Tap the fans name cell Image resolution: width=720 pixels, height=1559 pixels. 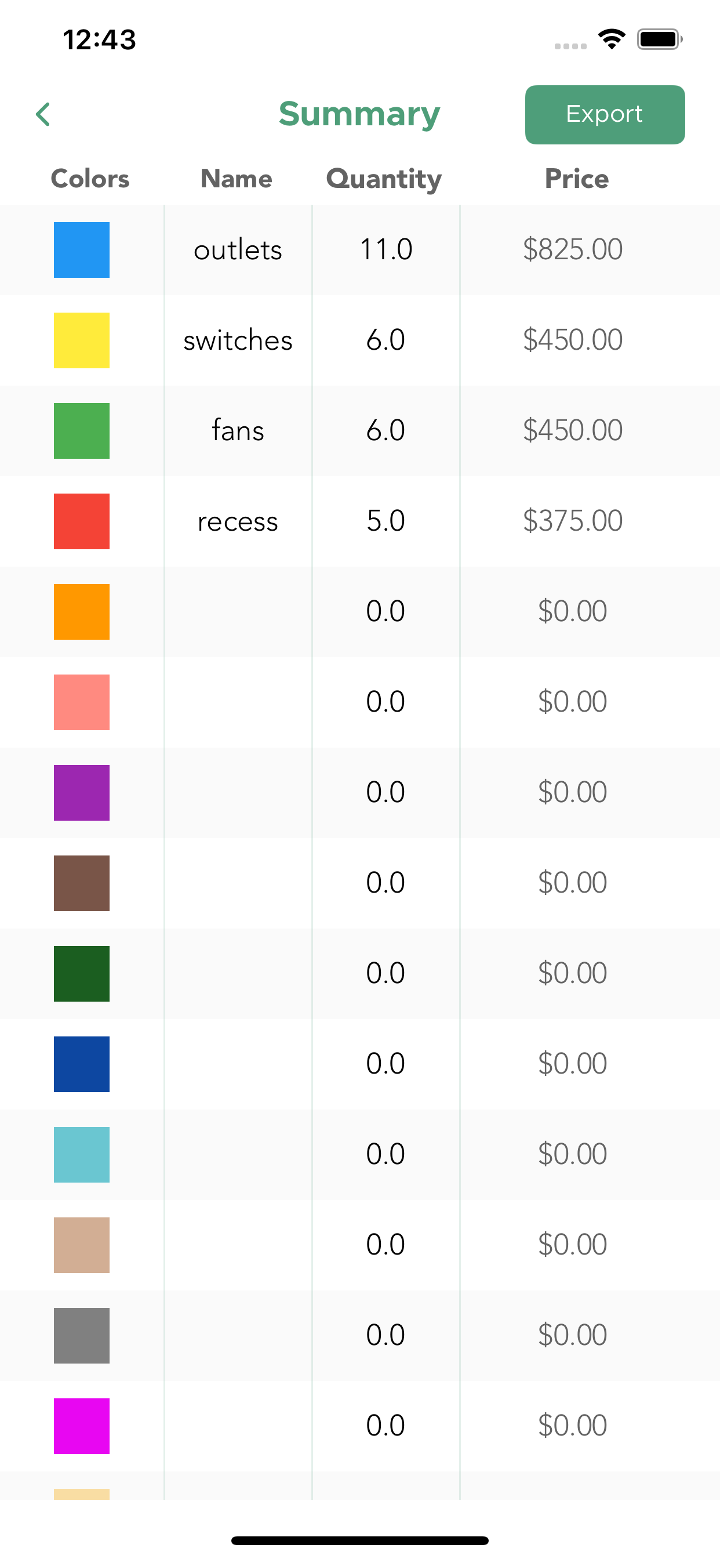pos(238,431)
